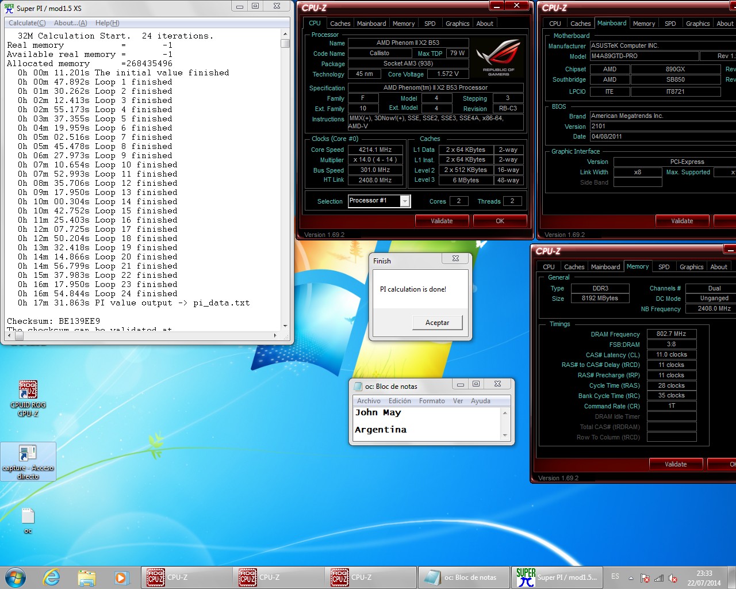Click the Super PI title bar icon
Viewport: 736px width, 589px height.
[9, 8]
